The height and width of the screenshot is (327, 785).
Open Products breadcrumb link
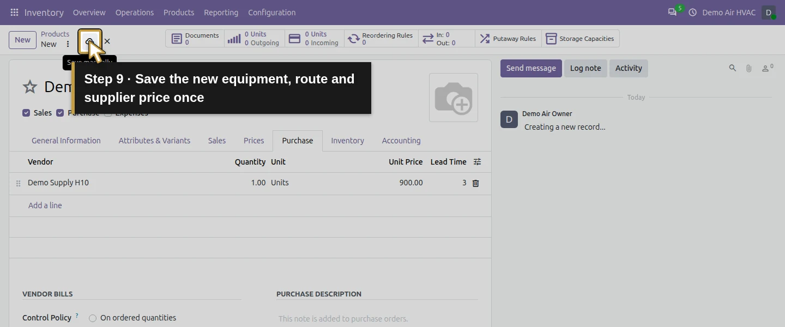click(x=55, y=34)
